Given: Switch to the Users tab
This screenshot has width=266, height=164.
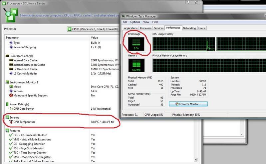Looking at the screenshot, I should pos(201,28).
